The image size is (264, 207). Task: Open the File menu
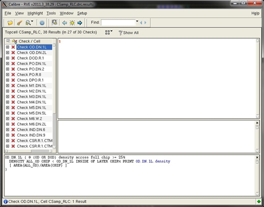tap(8, 13)
